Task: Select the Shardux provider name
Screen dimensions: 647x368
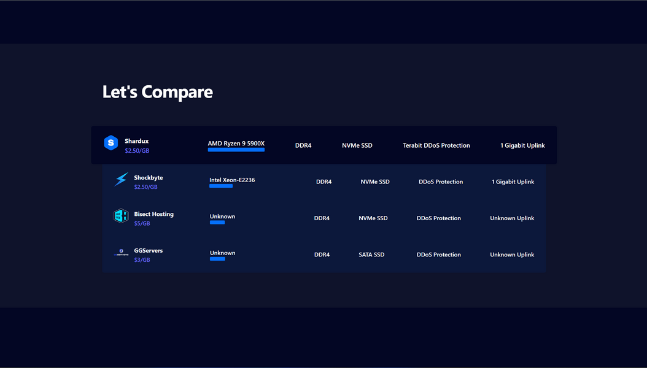Action: (136, 141)
